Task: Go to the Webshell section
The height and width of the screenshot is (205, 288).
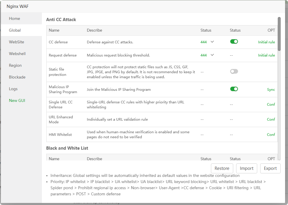Action: tap(17, 54)
